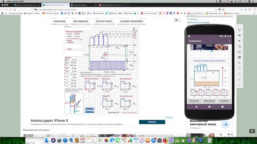
Task: Click the Расчет button on pattern
Action: (x=90, y=108)
